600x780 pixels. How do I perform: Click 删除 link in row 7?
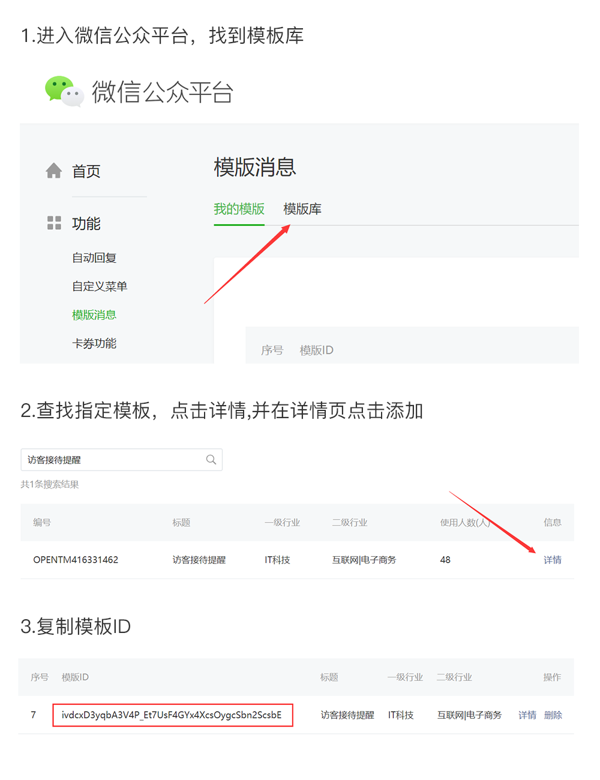[553, 715]
